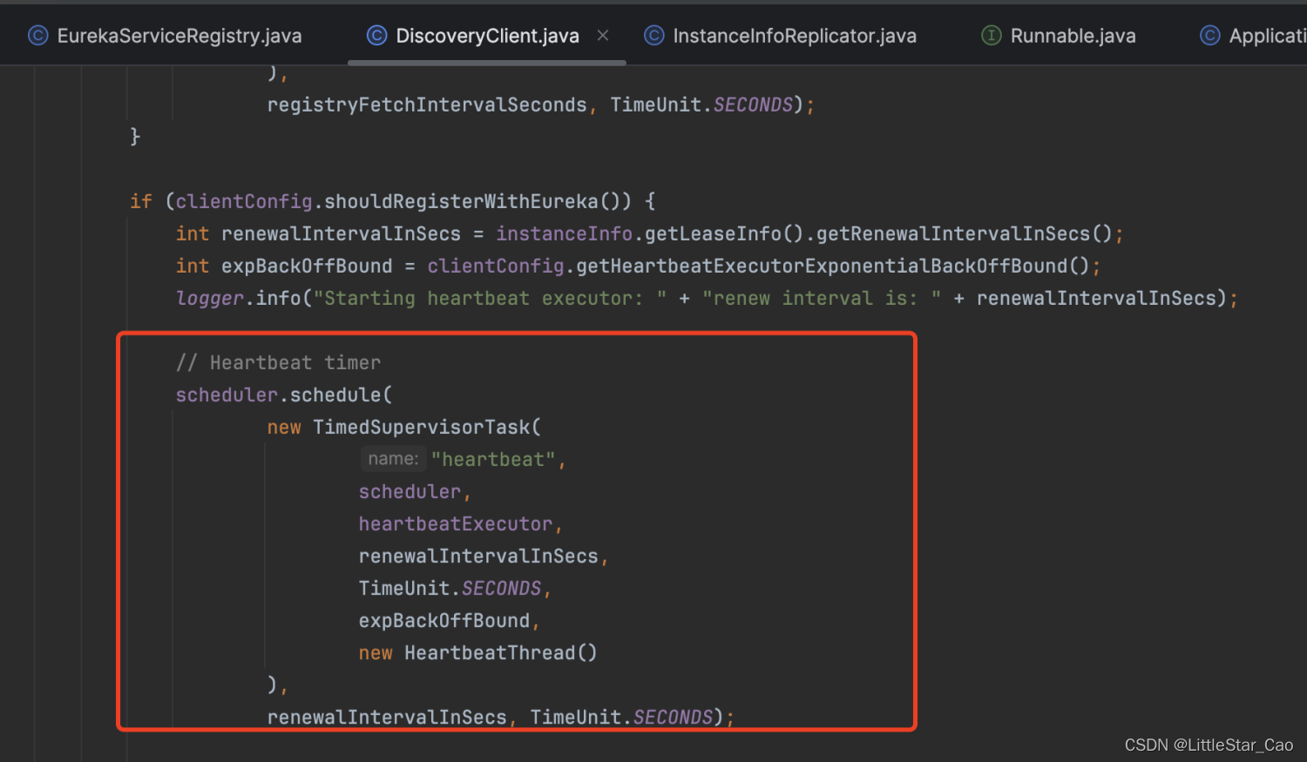1307x762 pixels.
Task: Click 'scheduler.schedule(' call
Action: click(x=284, y=394)
